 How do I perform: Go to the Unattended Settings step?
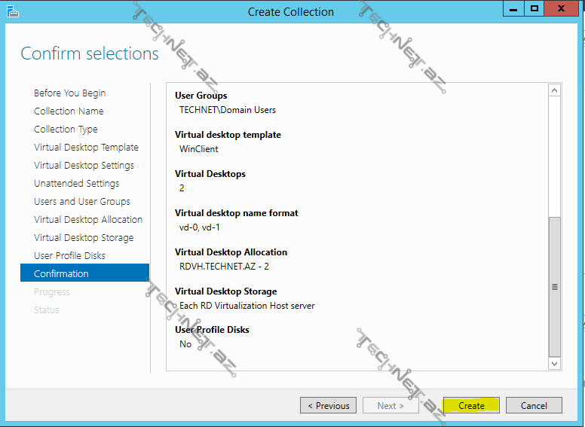coord(76,184)
